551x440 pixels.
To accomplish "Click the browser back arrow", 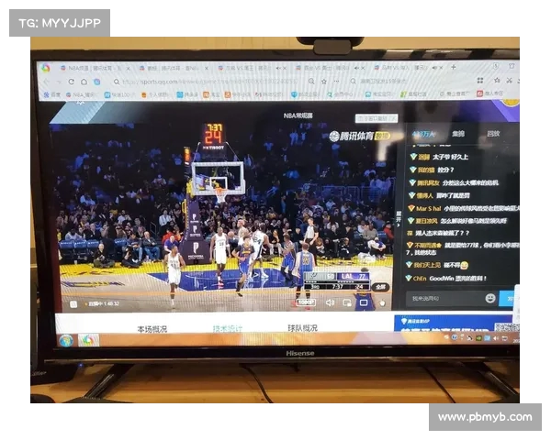I will click(x=46, y=82).
